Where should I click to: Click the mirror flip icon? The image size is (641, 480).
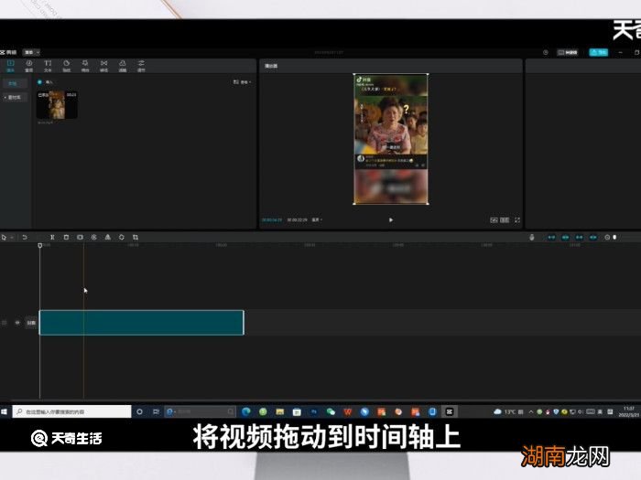[x=108, y=237]
